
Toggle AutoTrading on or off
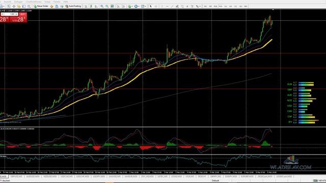coord(73,6)
